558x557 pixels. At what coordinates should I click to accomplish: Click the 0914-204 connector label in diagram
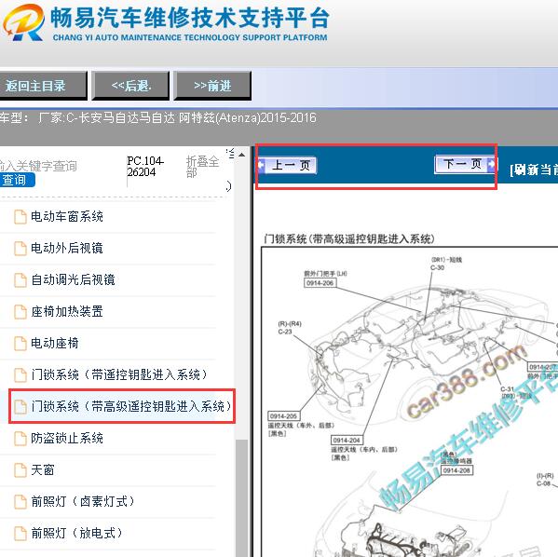347,441
